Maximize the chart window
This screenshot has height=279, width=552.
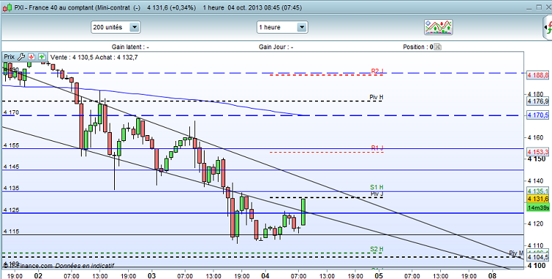click(539, 7)
